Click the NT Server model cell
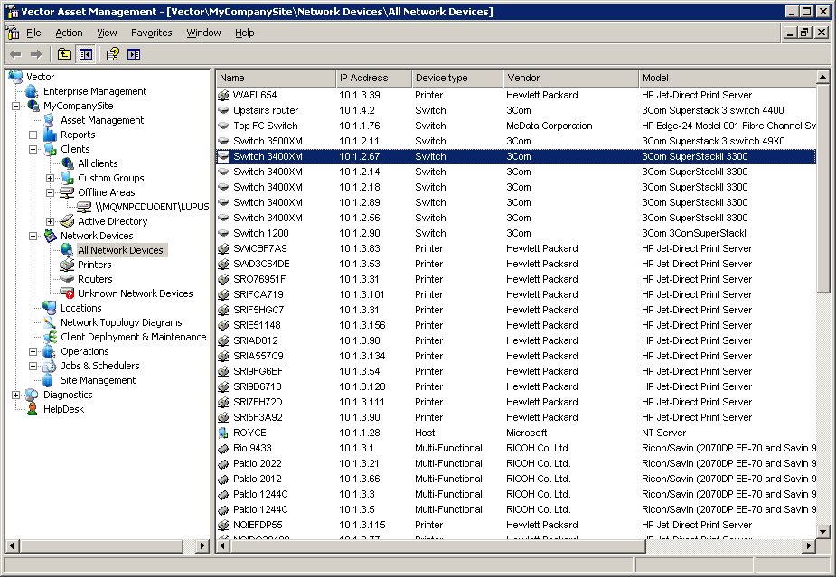Screen dimensions: 836x577 [x=663, y=433]
